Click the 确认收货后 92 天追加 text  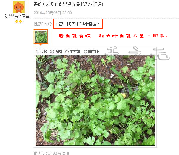click(x=51, y=153)
